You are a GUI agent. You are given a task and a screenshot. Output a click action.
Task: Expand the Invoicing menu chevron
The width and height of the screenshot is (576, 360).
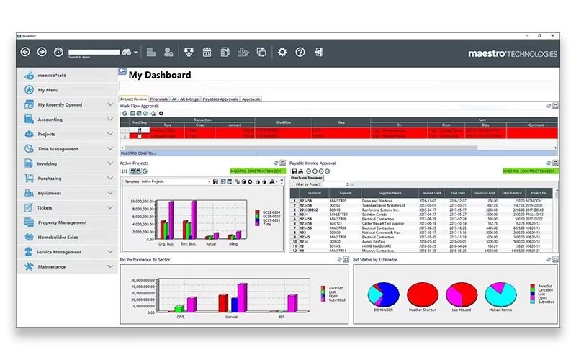tap(110, 163)
